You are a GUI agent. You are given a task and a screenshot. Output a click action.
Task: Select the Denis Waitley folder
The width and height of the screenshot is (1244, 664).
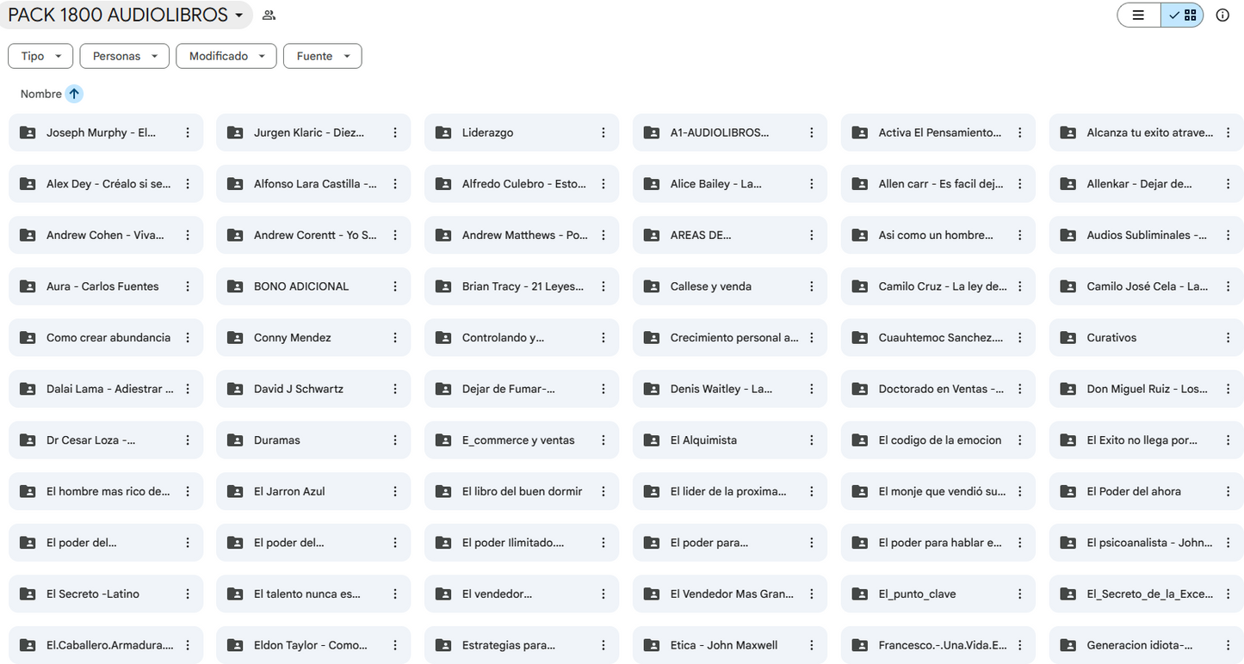(x=730, y=389)
